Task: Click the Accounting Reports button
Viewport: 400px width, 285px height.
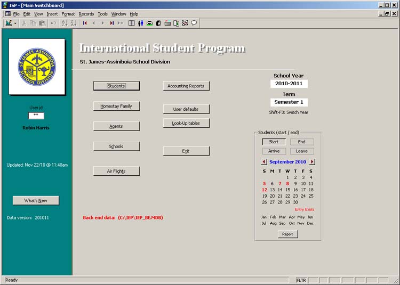Action: [x=186, y=86]
